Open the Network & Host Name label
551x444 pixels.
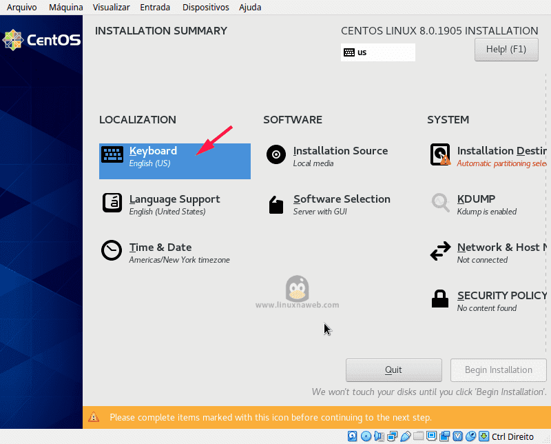(502, 248)
